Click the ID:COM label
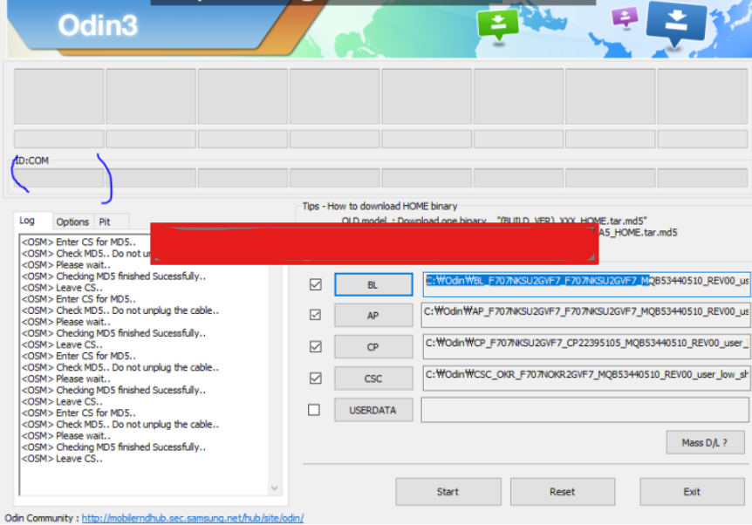Image resolution: width=752 pixels, height=525 pixels. click(x=31, y=160)
